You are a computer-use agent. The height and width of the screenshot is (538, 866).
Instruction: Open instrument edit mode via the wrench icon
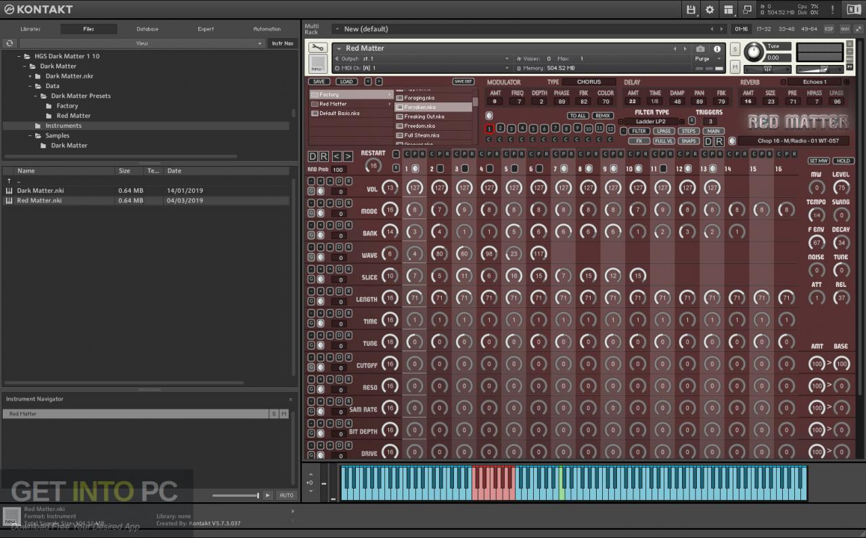[x=317, y=48]
